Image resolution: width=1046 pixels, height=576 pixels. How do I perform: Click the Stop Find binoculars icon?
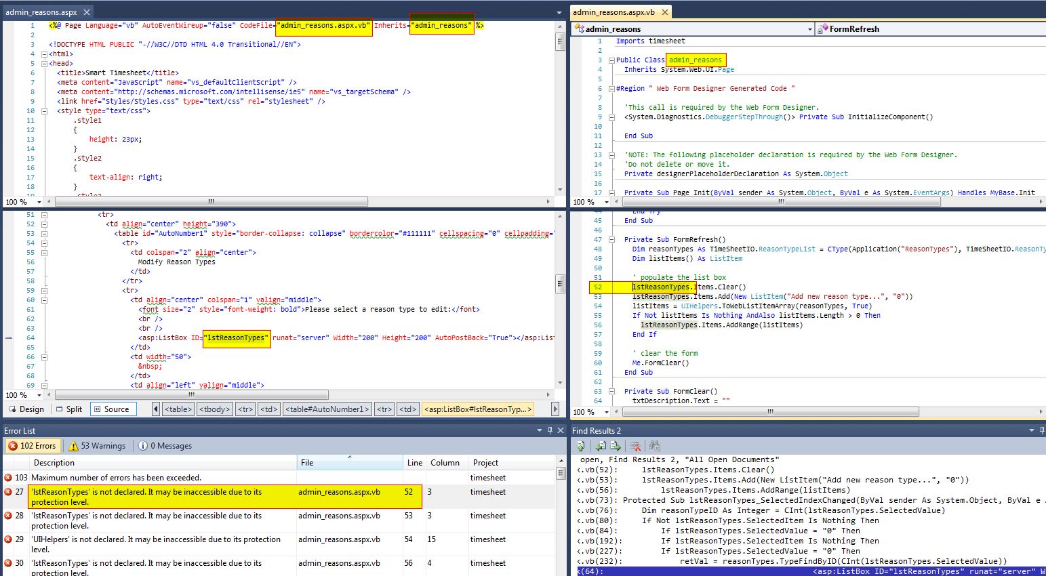click(x=654, y=446)
